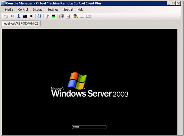The image size is (184, 136).
Task: Click inside the Windows Server 2003 console
Action: coord(89,82)
